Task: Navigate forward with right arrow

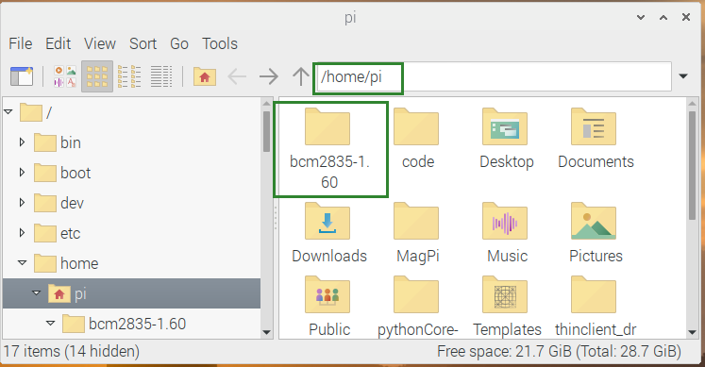Action: tap(269, 76)
